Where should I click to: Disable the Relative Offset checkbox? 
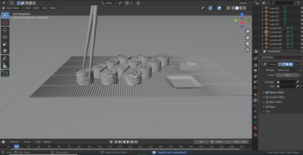[267, 92]
